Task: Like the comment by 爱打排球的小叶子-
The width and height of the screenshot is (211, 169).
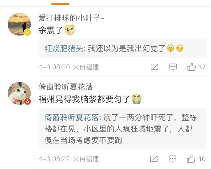Action: [x=192, y=67]
